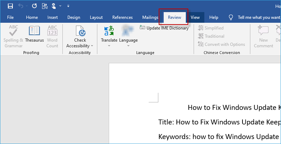The width and height of the screenshot is (281, 144).
Task: Click the Update IME Dictionary button
Action: click(164, 28)
